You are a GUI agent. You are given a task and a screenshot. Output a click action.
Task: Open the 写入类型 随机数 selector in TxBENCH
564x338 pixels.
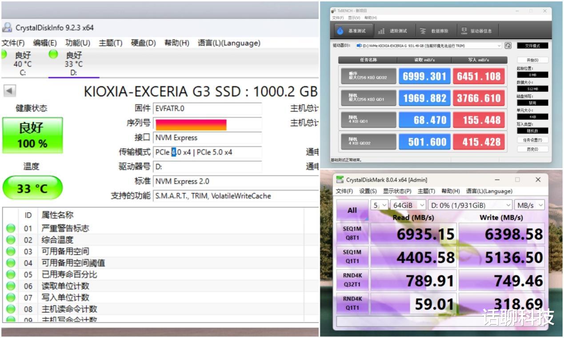pos(532,131)
